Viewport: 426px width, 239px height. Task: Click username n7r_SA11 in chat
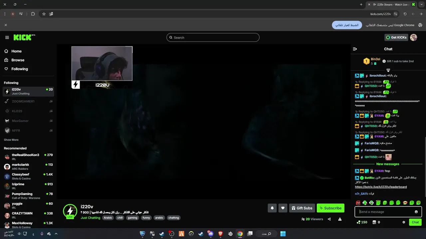coord(361,194)
